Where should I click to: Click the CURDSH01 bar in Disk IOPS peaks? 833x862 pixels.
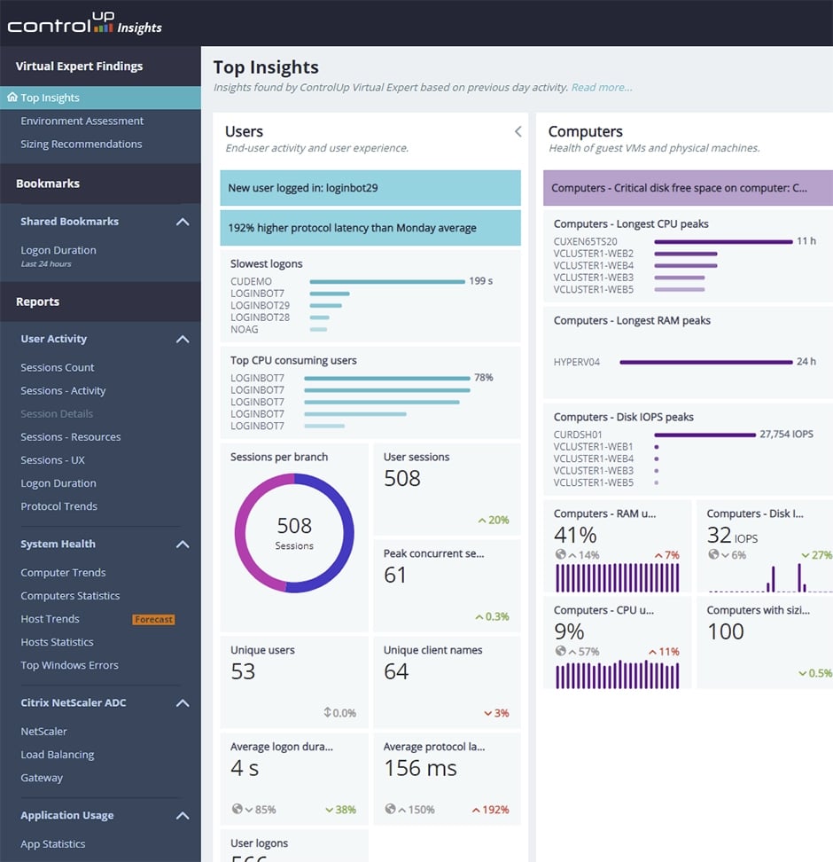tap(705, 435)
